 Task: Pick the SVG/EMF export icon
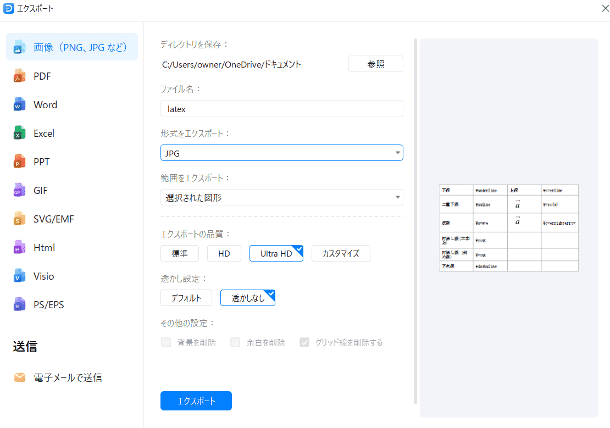(20, 219)
